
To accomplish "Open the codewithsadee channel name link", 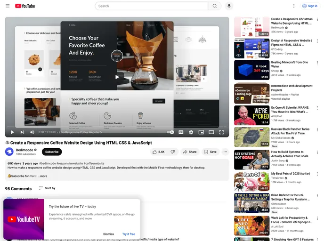I will click(280, 95).
